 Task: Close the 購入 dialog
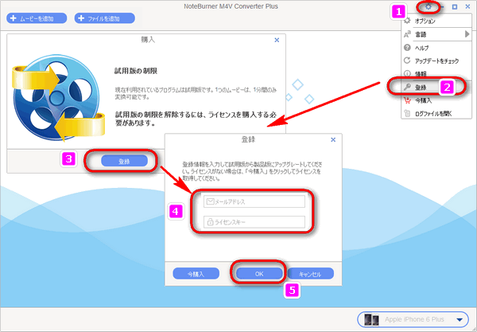277,40
